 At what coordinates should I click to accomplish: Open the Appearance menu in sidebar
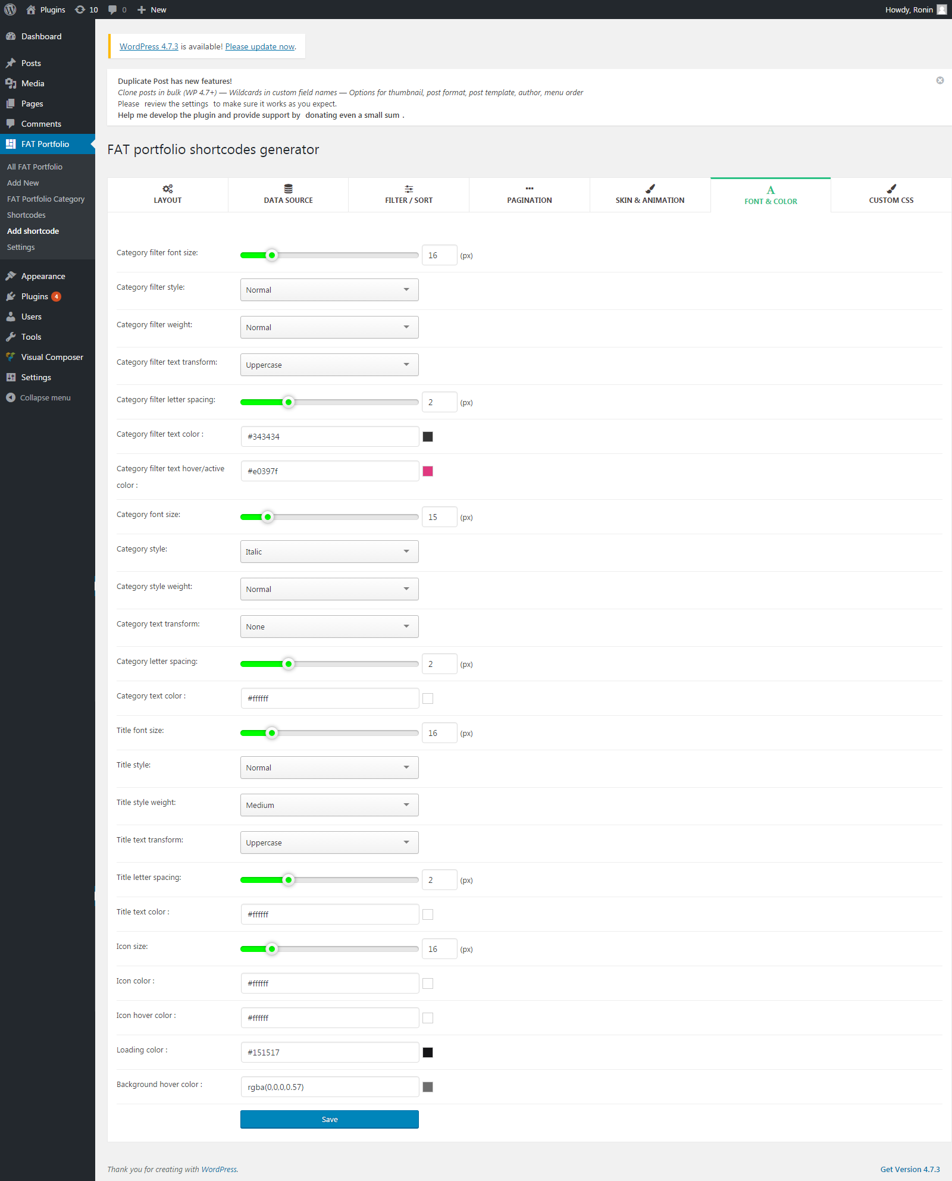click(x=43, y=276)
